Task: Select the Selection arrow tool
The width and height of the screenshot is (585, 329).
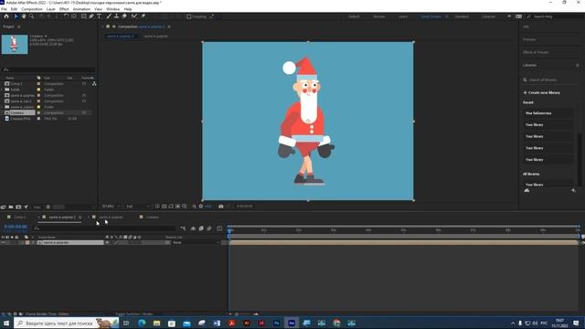Action: tap(16, 16)
